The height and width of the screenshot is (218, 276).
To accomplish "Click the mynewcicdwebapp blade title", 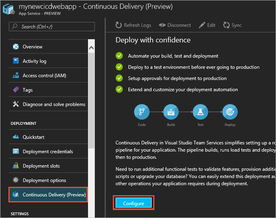I will coord(96,6).
